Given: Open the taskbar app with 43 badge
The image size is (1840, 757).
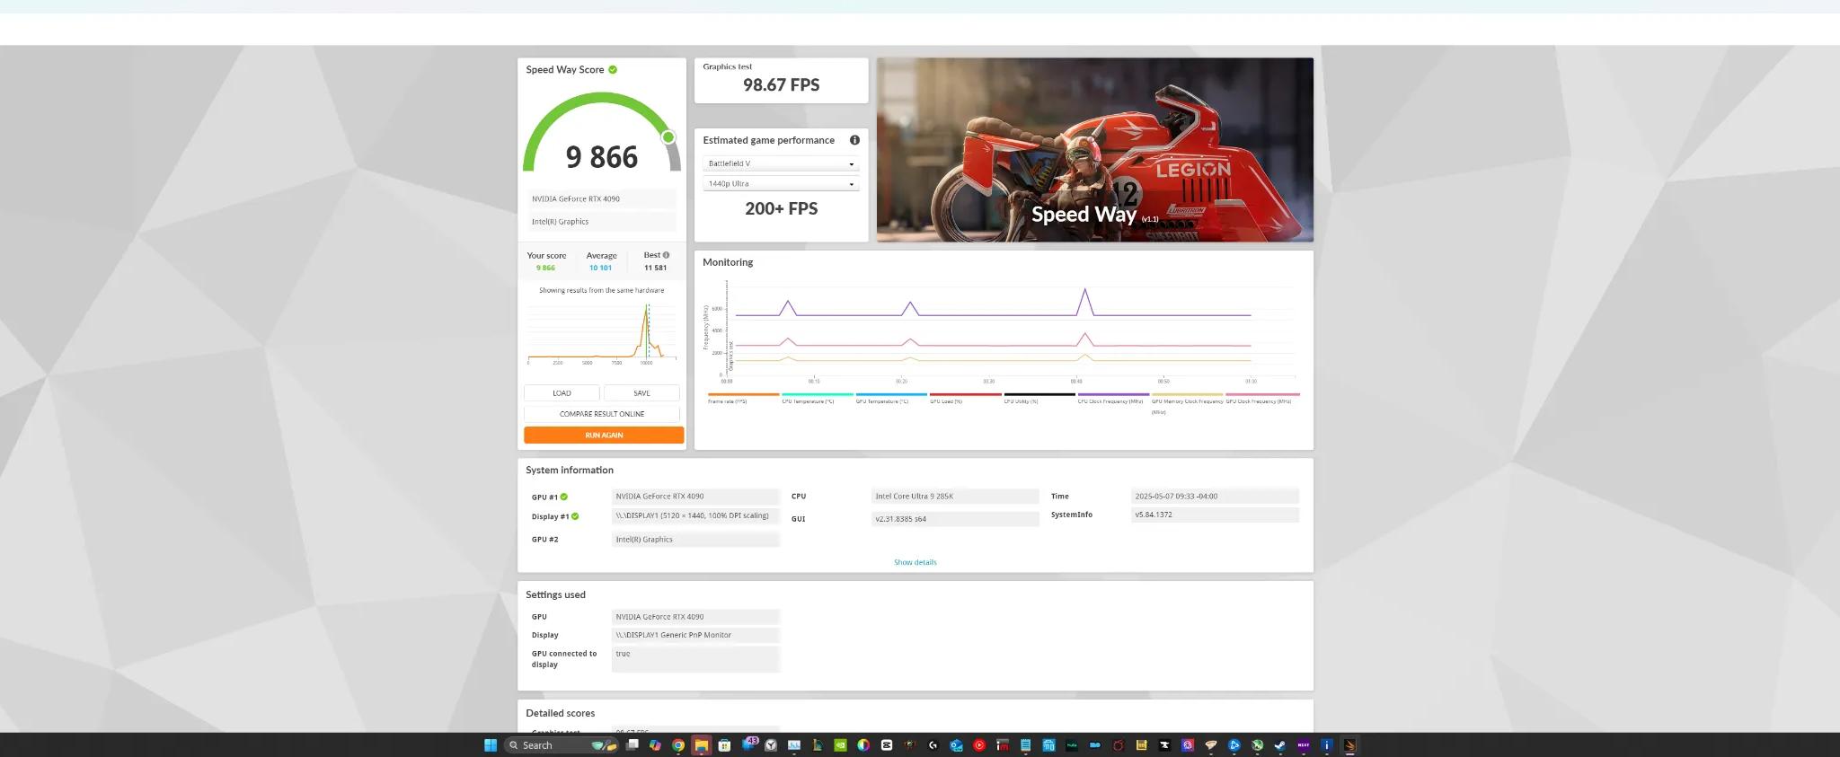Looking at the screenshot, I should click(x=748, y=744).
